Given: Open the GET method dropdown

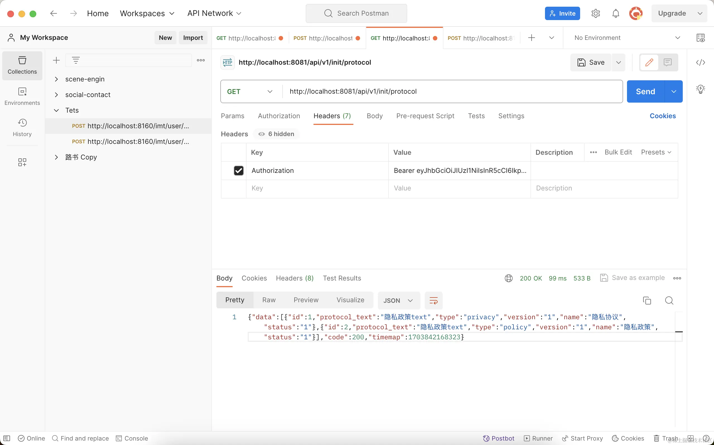Looking at the screenshot, I should [250, 91].
